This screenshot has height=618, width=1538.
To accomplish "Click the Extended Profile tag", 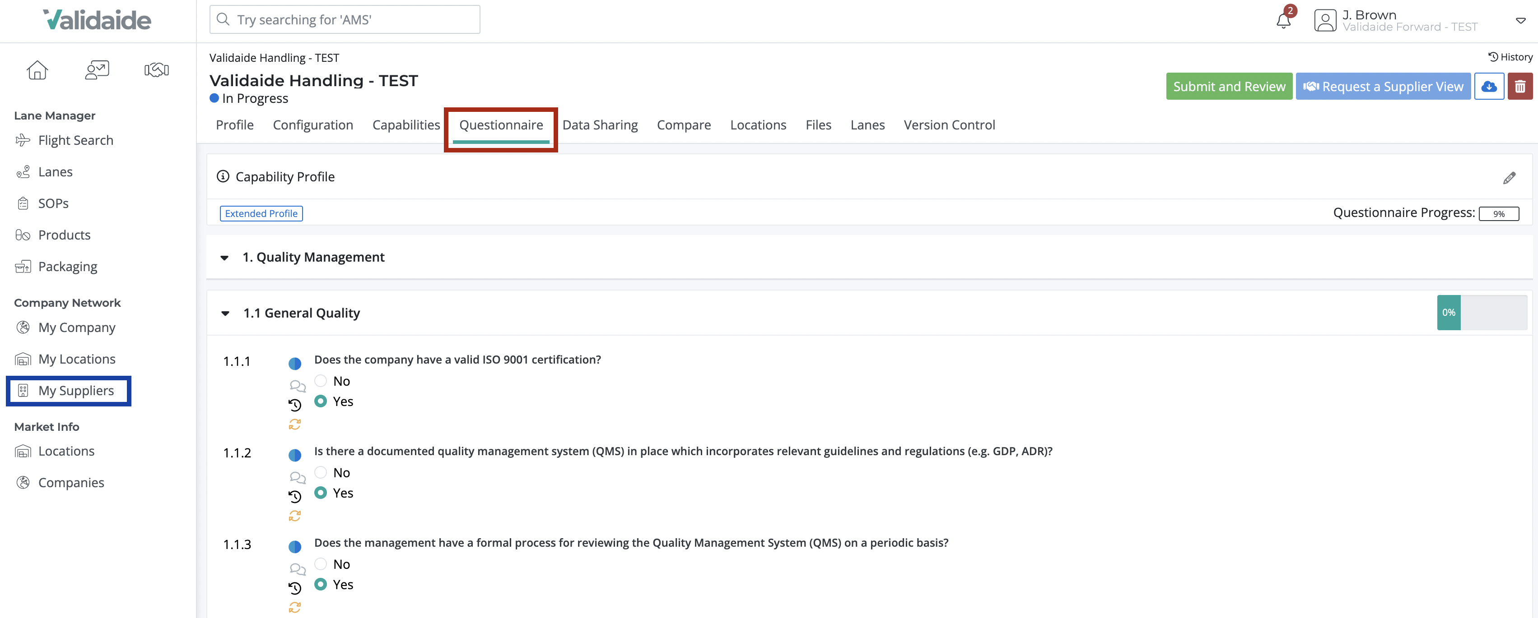I will click(x=261, y=213).
